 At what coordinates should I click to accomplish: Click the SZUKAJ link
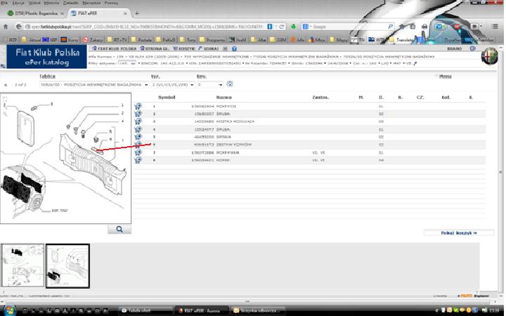(x=209, y=48)
